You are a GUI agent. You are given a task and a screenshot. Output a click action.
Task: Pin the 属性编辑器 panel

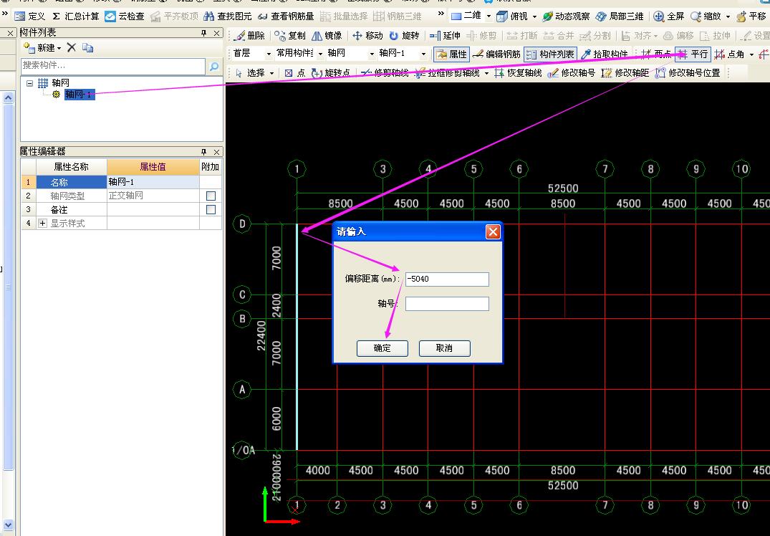point(204,152)
